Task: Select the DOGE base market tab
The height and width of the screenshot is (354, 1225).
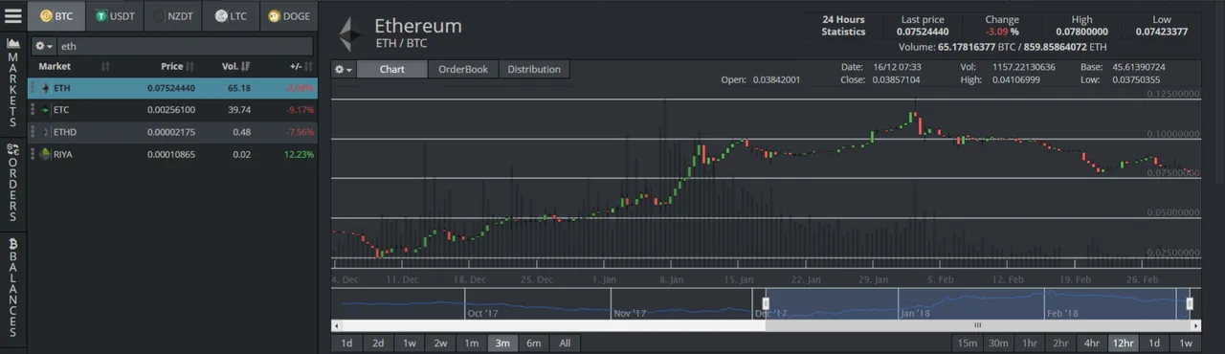Action: click(289, 16)
